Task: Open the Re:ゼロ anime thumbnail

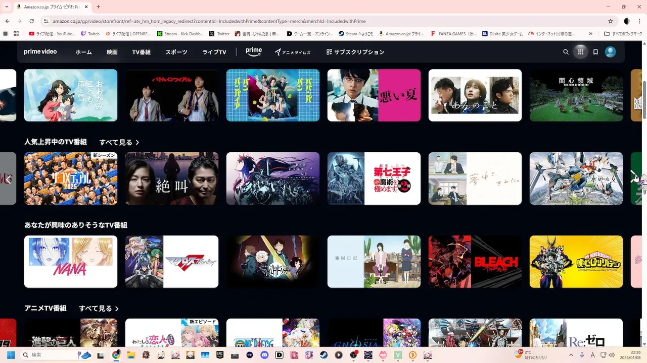Action: click(576, 332)
